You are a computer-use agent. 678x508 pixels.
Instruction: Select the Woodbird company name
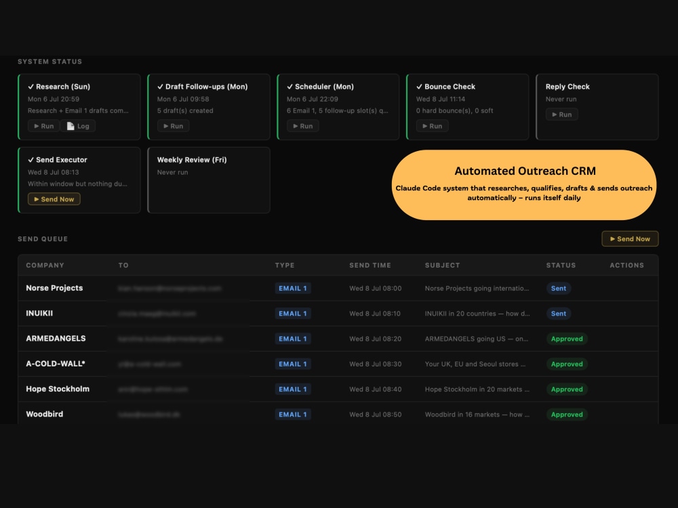tap(45, 415)
